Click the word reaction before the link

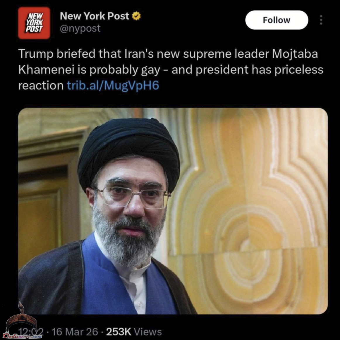(x=41, y=86)
